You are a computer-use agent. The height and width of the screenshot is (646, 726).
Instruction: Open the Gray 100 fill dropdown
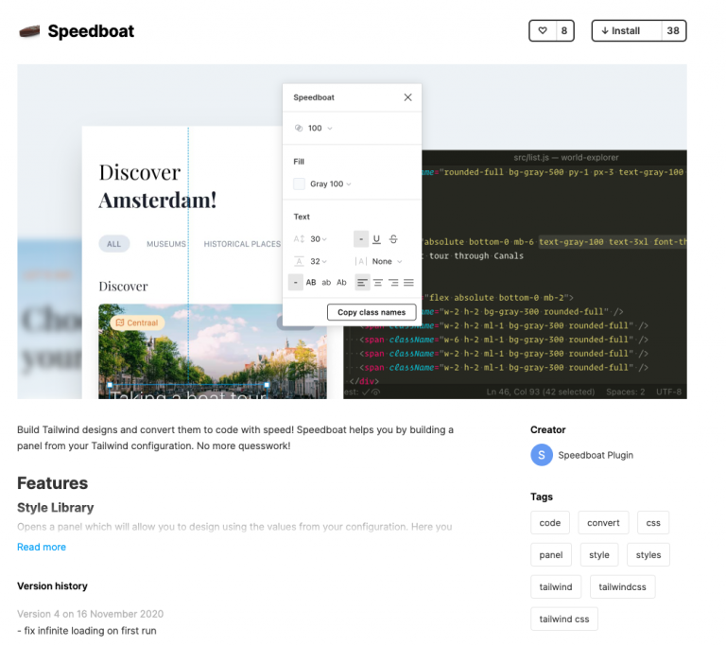tap(331, 184)
